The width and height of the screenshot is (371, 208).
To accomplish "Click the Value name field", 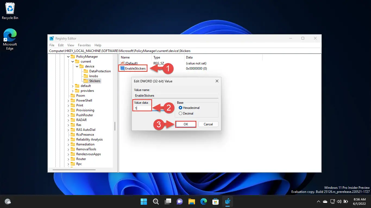I will tap(176, 96).
